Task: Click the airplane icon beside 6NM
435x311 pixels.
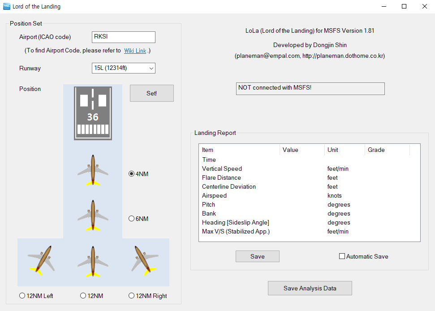Action: click(93, 215)
